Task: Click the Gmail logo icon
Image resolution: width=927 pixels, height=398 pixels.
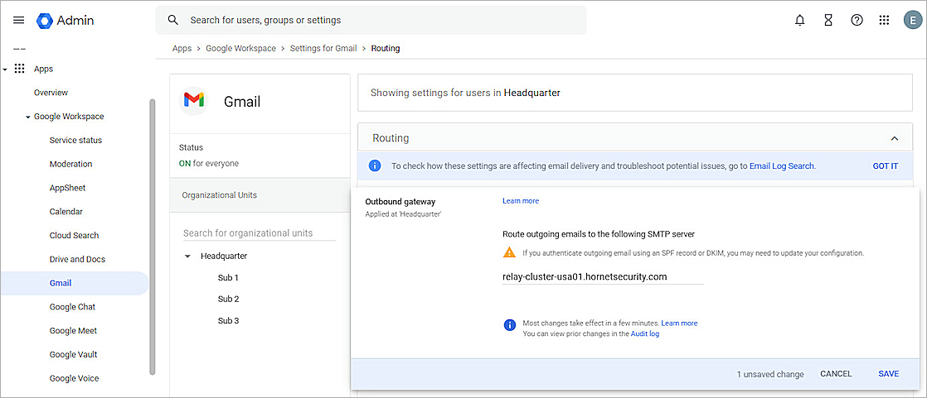Action: pyautogui.click(x=193, y=101)
